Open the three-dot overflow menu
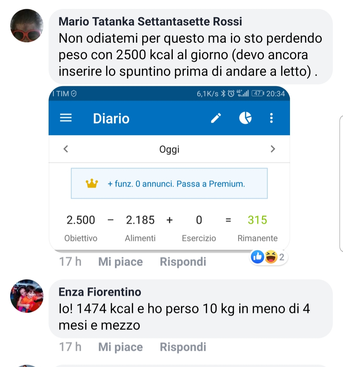This screenshot has width=343, height=367. 271,118
